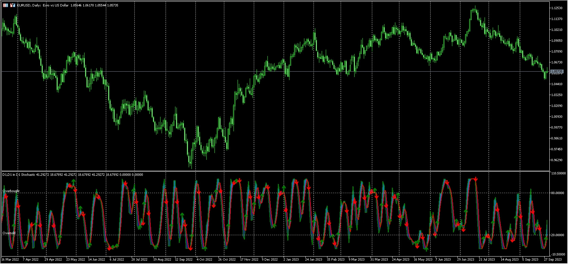Click indicator scale value 20.00000
Screen dimensions: 568x264
(x=557, y=235)
